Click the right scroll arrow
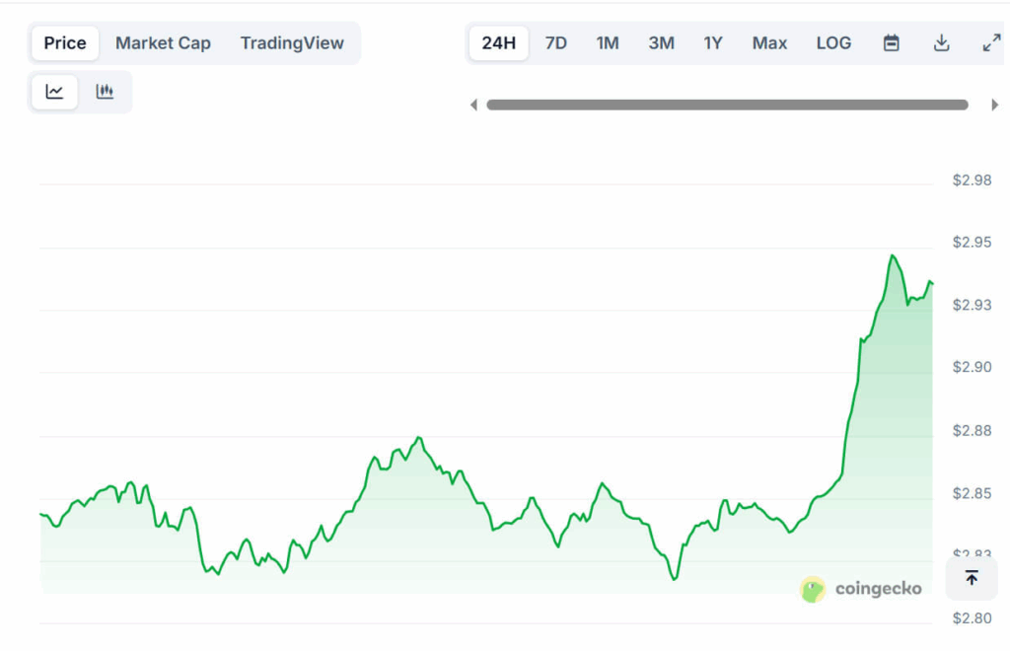 (994, 105)
